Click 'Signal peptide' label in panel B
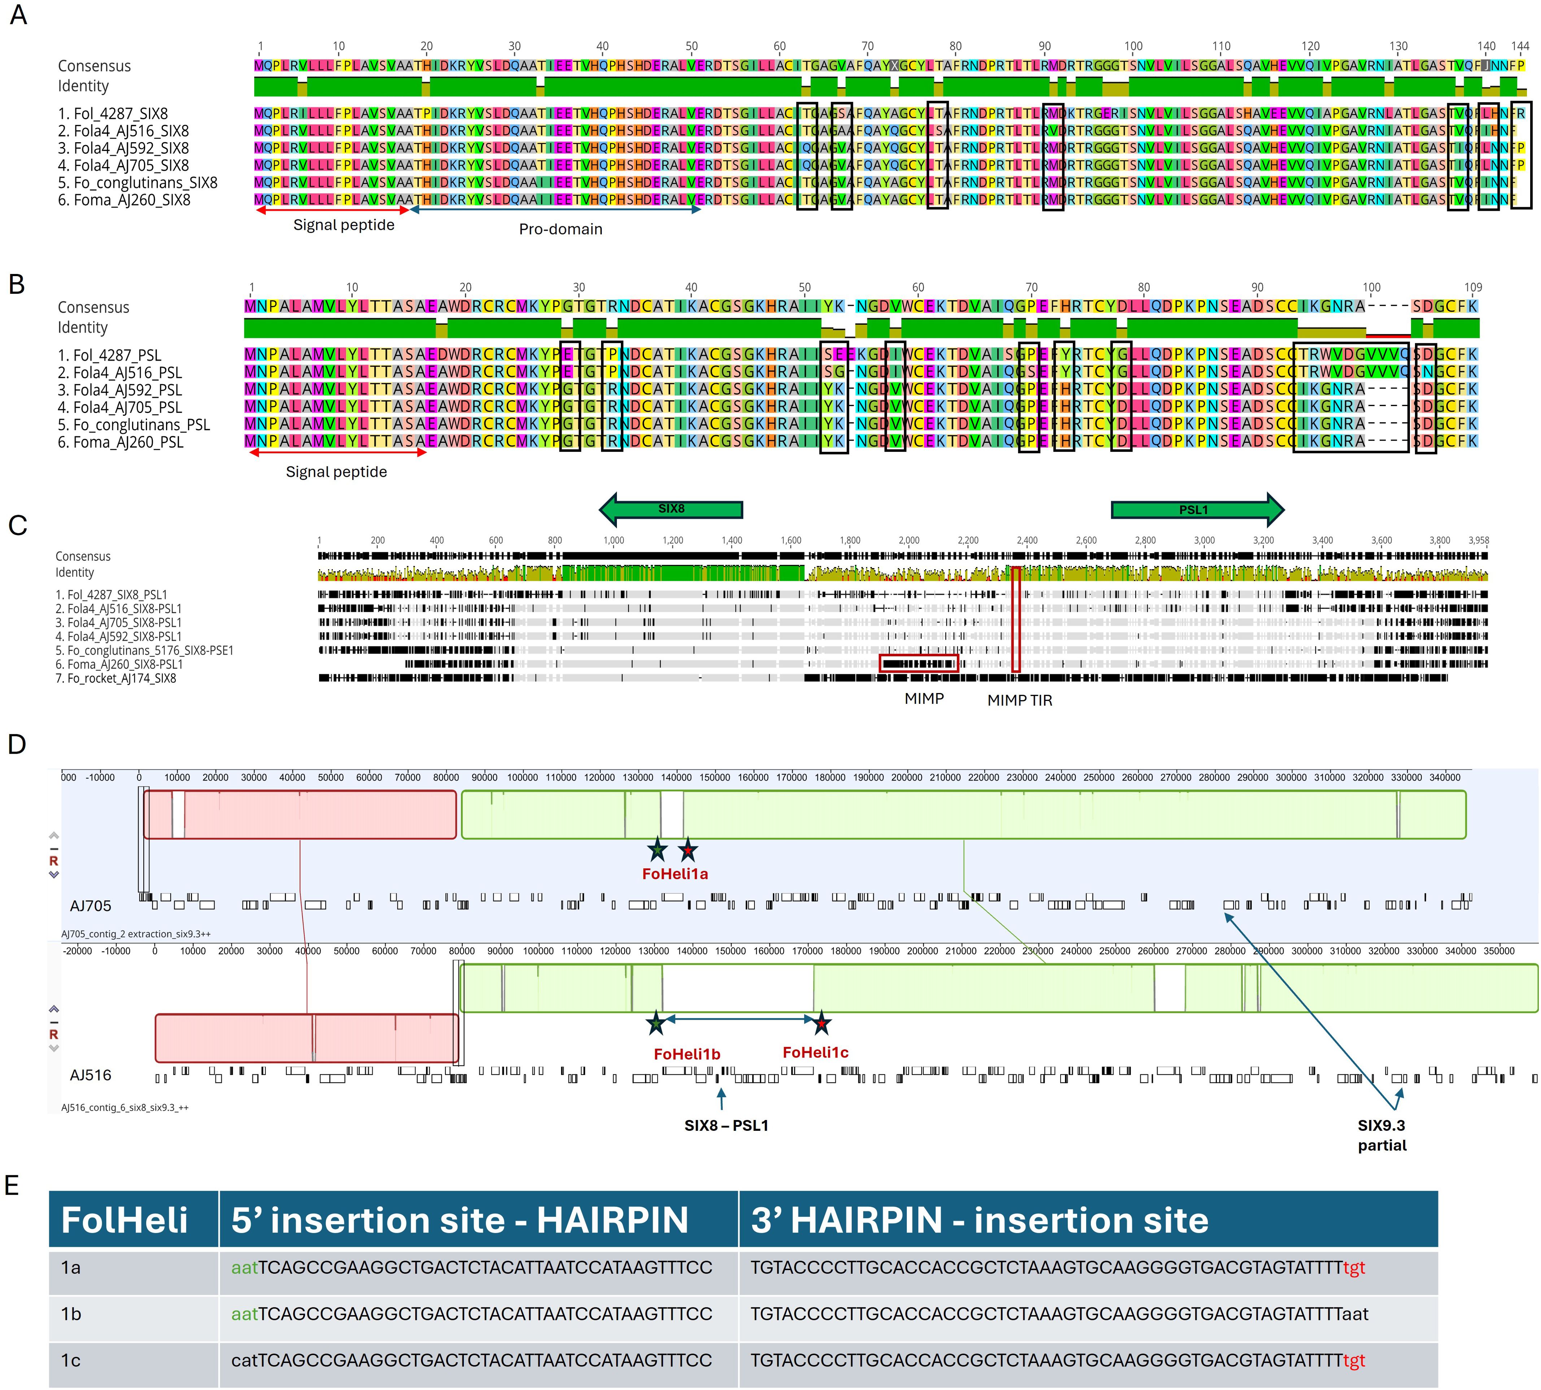This screenshot has width=1541, height=1390. [x=336, y=472]
